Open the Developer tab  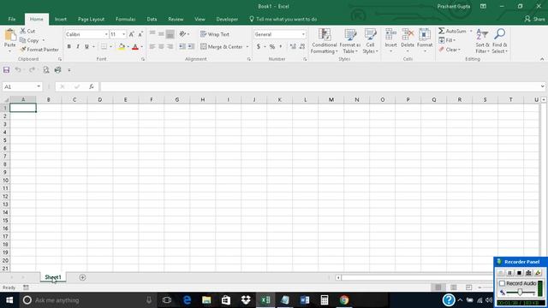tap(227, 19)
